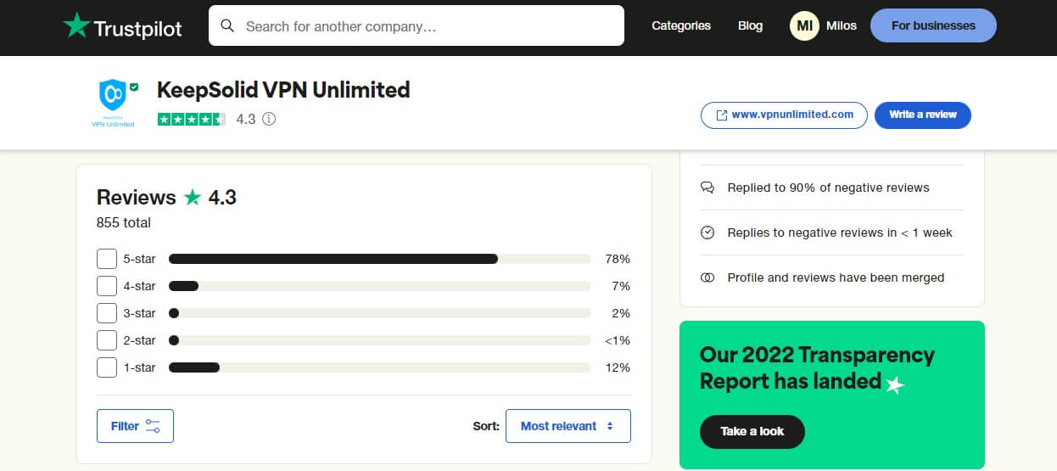The image size is (1057, 471).
Task: Click the merged profiles icon
Action: coord(707,278)
